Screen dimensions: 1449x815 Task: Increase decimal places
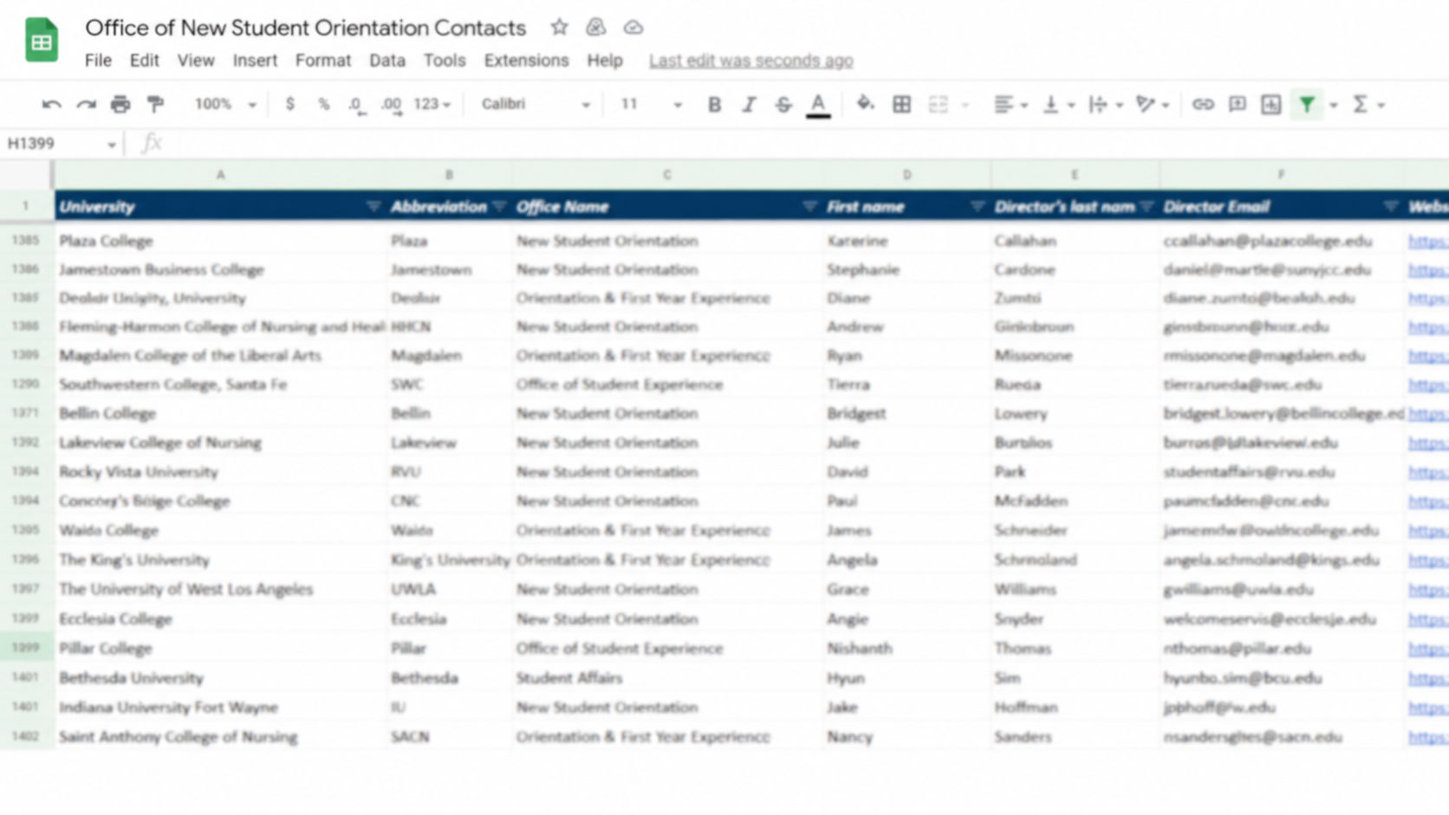(392, 105)
